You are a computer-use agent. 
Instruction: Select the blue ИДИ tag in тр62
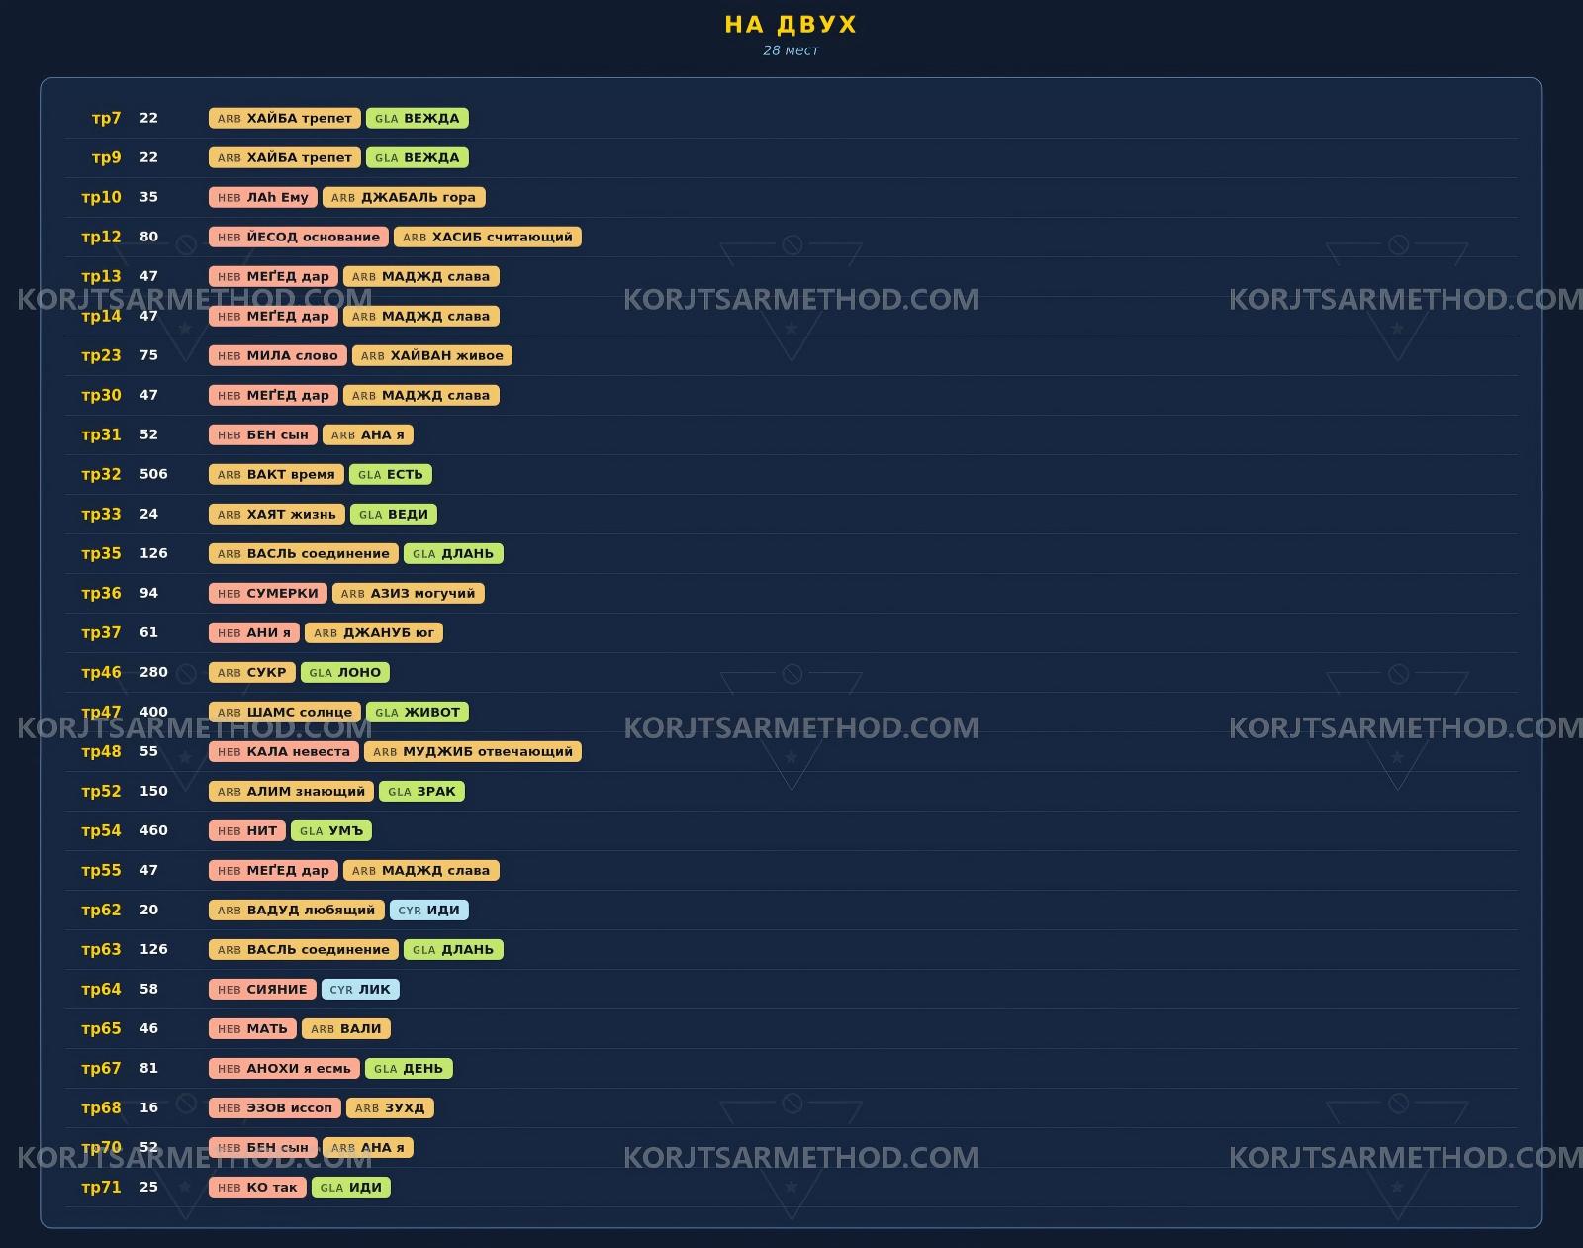click(x=429, y=910)
